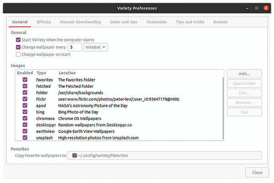Click the Add... button
Image resolution: width=274 pixels, height=183 pixels.
(244, 74)
